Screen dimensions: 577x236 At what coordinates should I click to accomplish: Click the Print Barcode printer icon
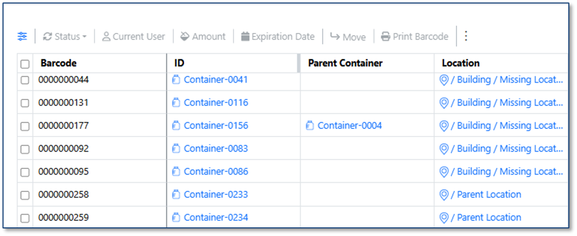pos(385,36)
